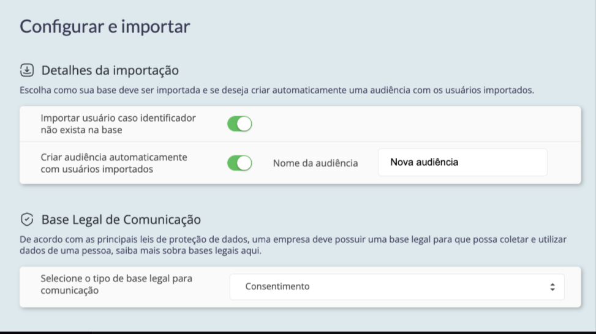Follow the 'aqui' link about bases legais

coord(251,251)
